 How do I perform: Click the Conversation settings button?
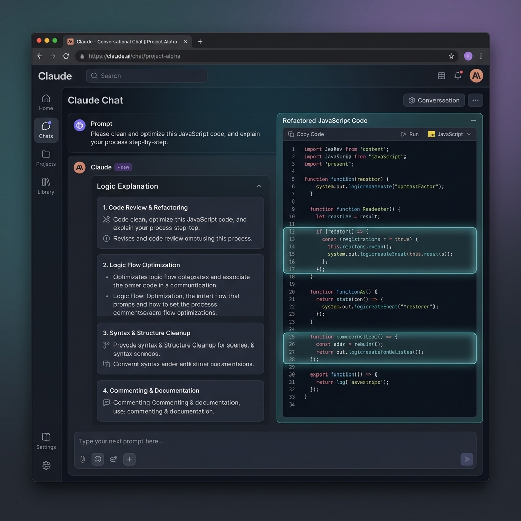pyautogui.click(x=434, y=100)
